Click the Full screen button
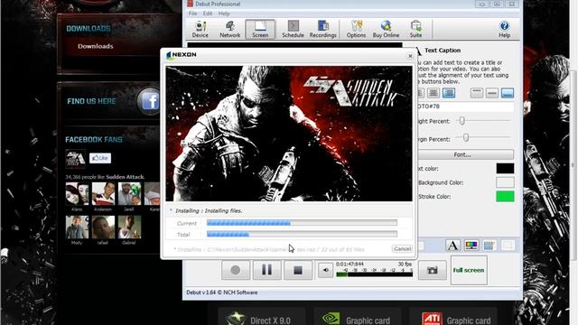578x325 pixels. 469,271
